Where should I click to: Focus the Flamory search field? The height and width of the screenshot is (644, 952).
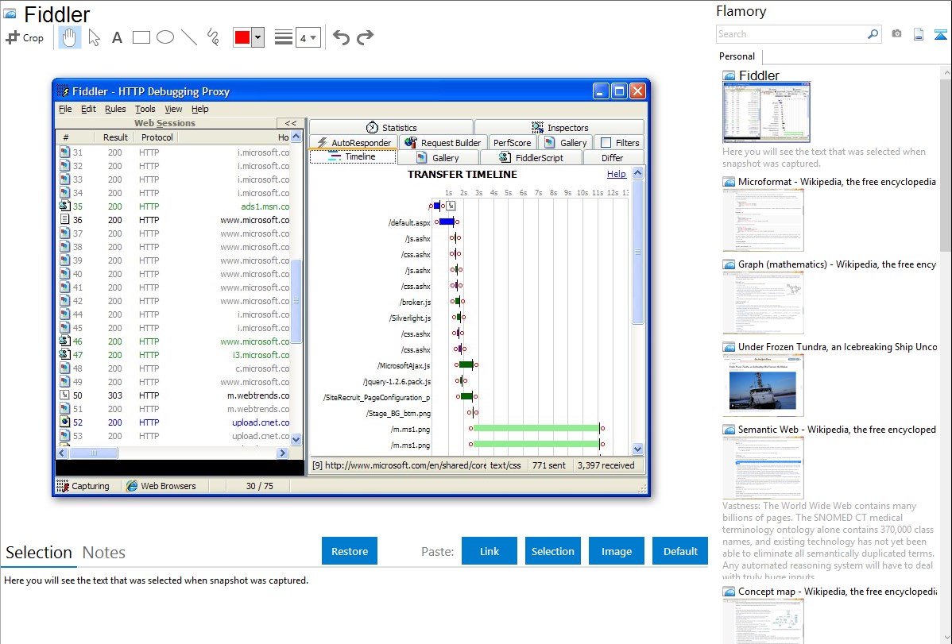point(791,34)
